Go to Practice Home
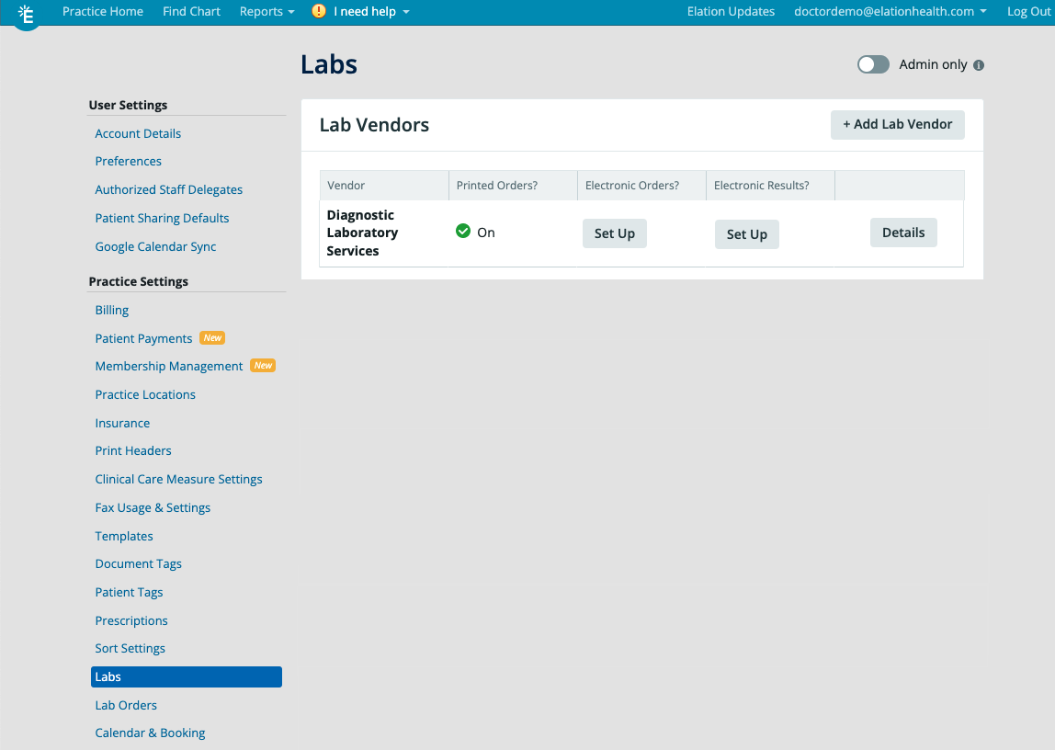This screenshot has width=1055, height=750. click(x=103, y=11)
